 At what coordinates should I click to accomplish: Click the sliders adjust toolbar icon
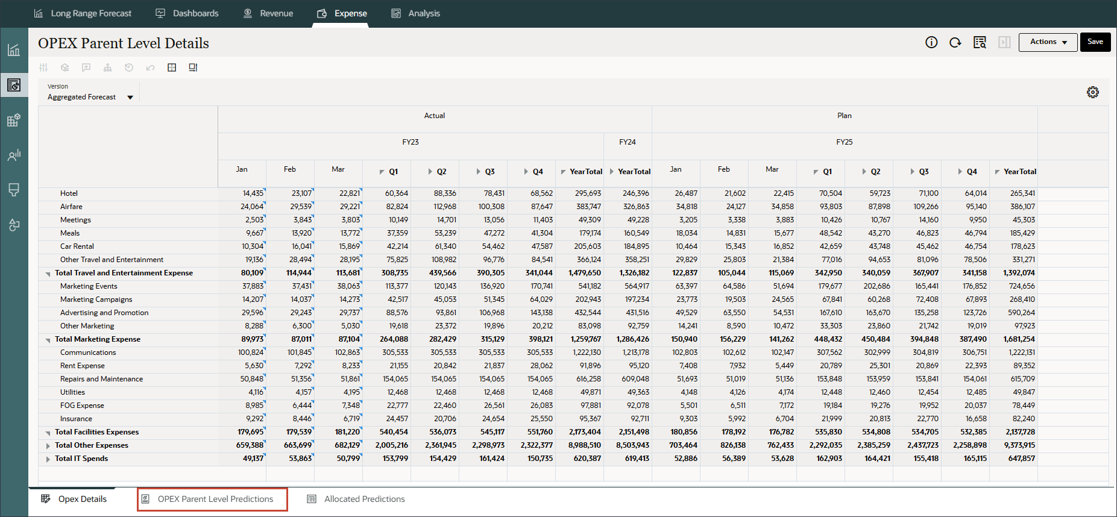pos(43,67)
